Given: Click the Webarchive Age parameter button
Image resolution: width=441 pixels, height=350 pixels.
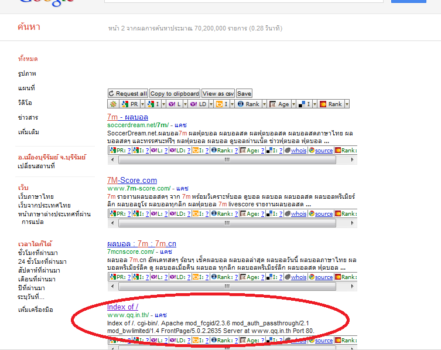Looking at the screenshot, I should pos(279,104).
